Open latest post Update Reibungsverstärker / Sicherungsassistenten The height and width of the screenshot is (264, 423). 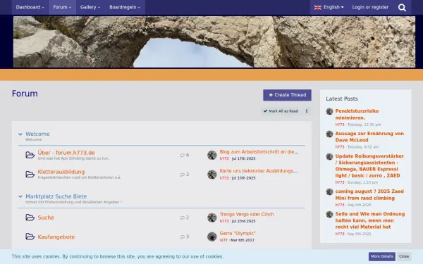369,166
